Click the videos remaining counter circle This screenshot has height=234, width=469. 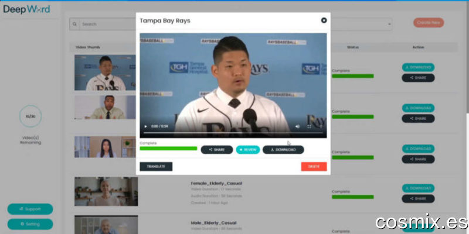(x=30, y=116)
